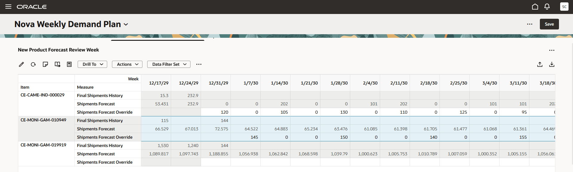Click the page vertical scrollbar
Screen dimensions: 573x172
[x=572, y=104]
